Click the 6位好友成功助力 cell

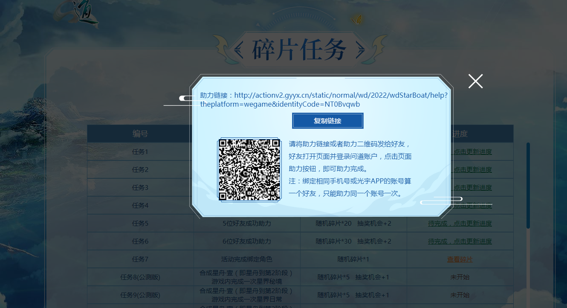[247, 241]
